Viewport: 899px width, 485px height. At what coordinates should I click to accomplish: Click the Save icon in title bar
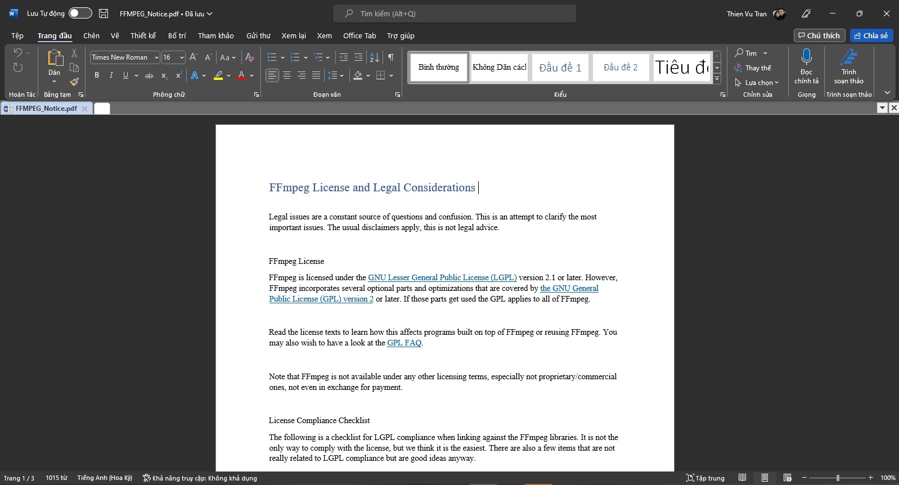click(104, 14)
